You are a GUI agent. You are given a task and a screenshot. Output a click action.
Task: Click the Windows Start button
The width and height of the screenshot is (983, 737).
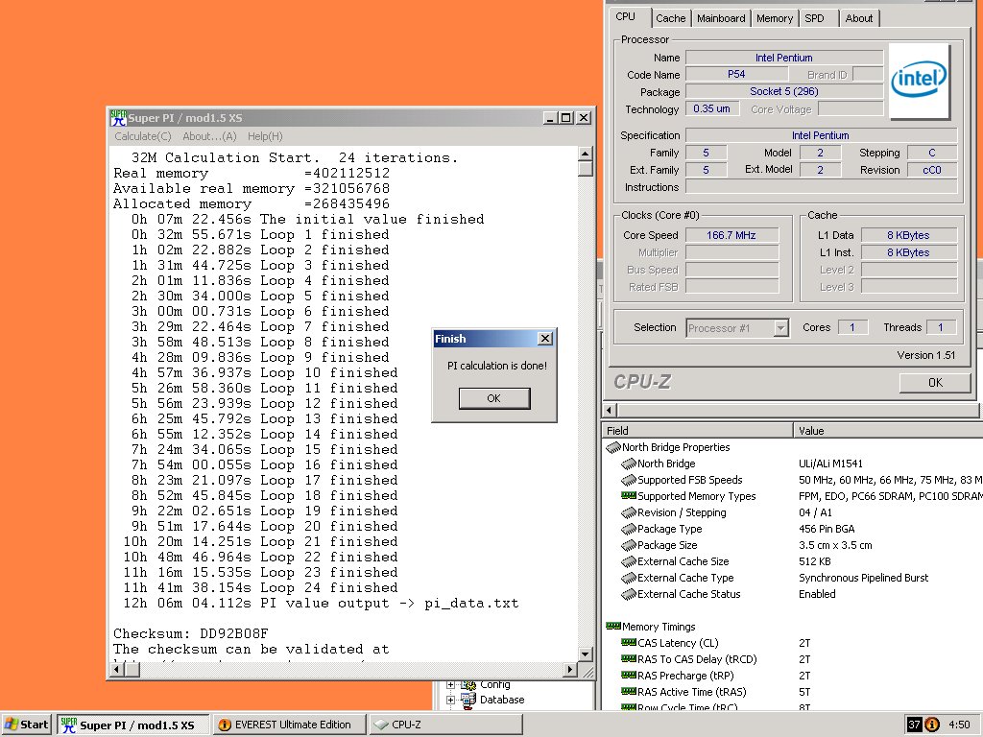26,725
